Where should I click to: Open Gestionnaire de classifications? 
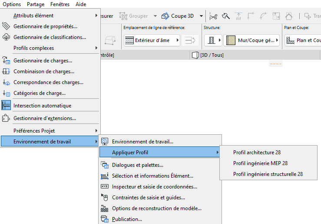tap(50, 37)
